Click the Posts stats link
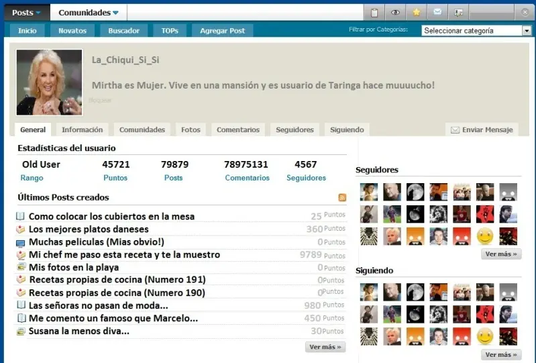The width and height of the screenshot is (536, 363). tap(173, 178)
